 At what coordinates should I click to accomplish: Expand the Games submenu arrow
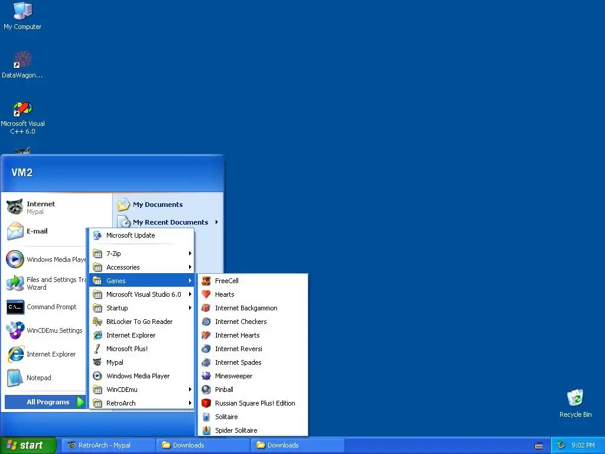190,281
